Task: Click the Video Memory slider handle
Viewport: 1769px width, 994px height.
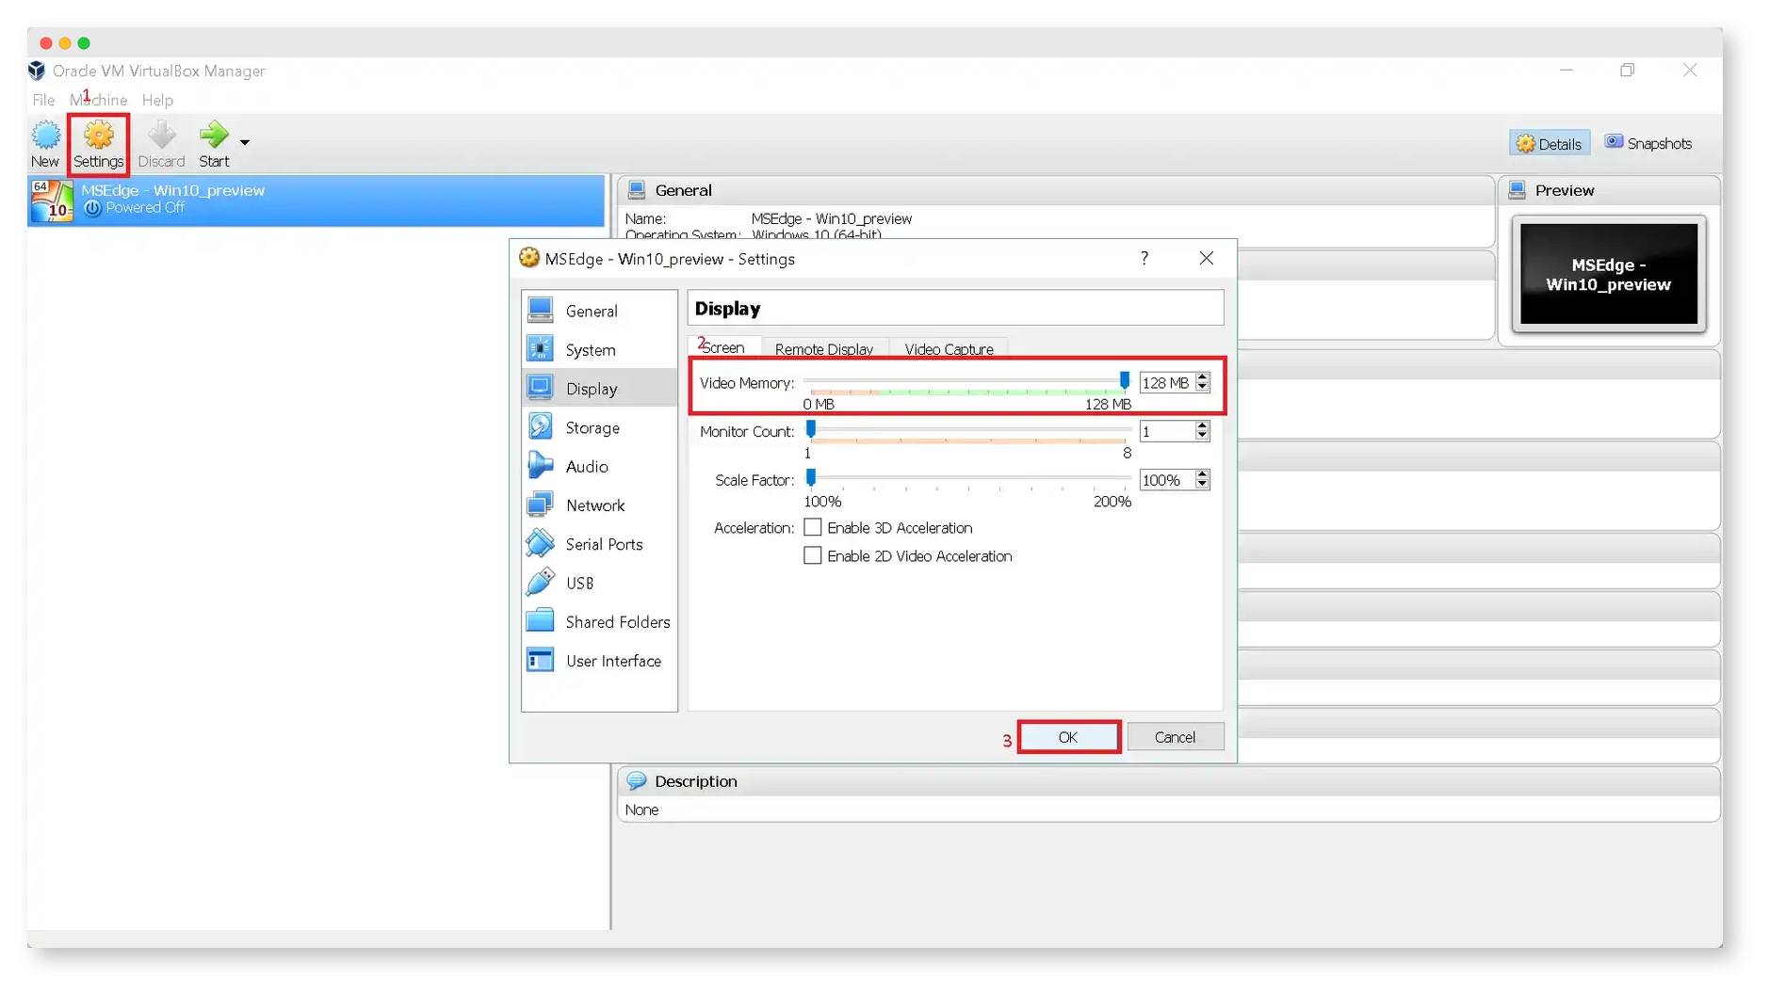Action: pos(1124,380)
